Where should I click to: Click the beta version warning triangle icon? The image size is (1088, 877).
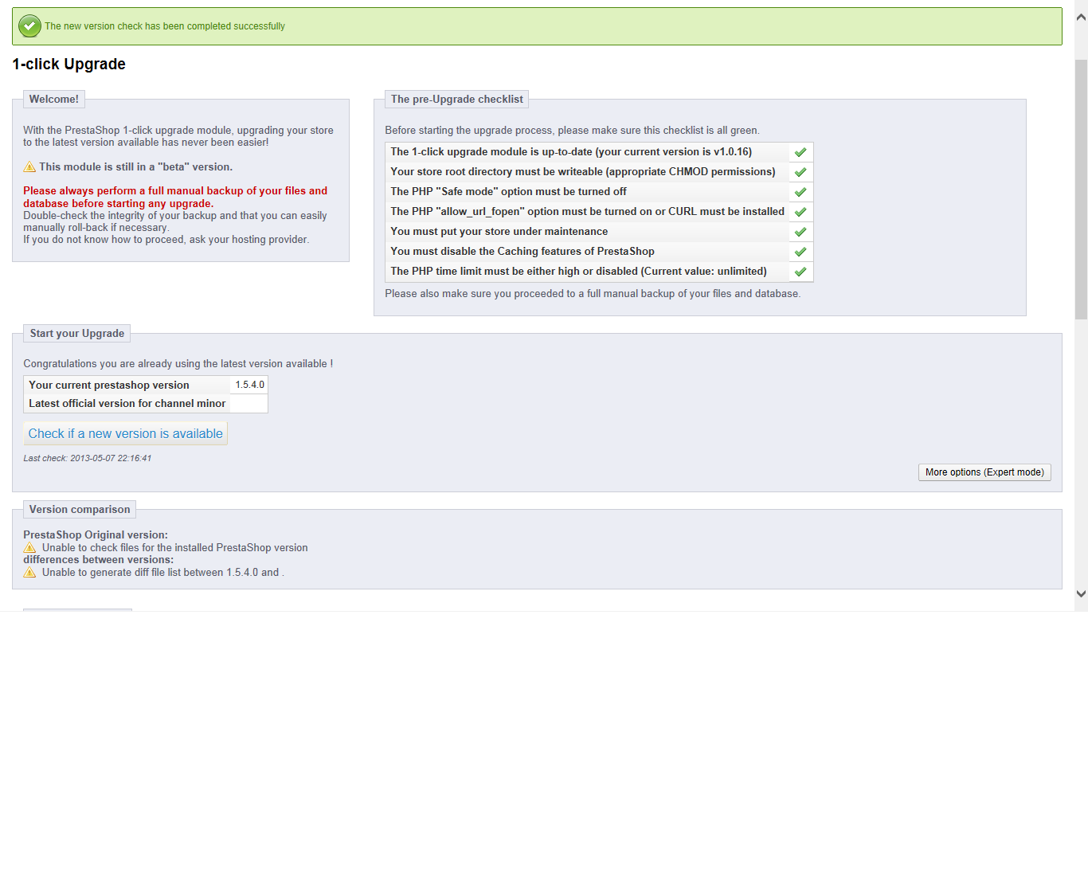coord(29,166)
